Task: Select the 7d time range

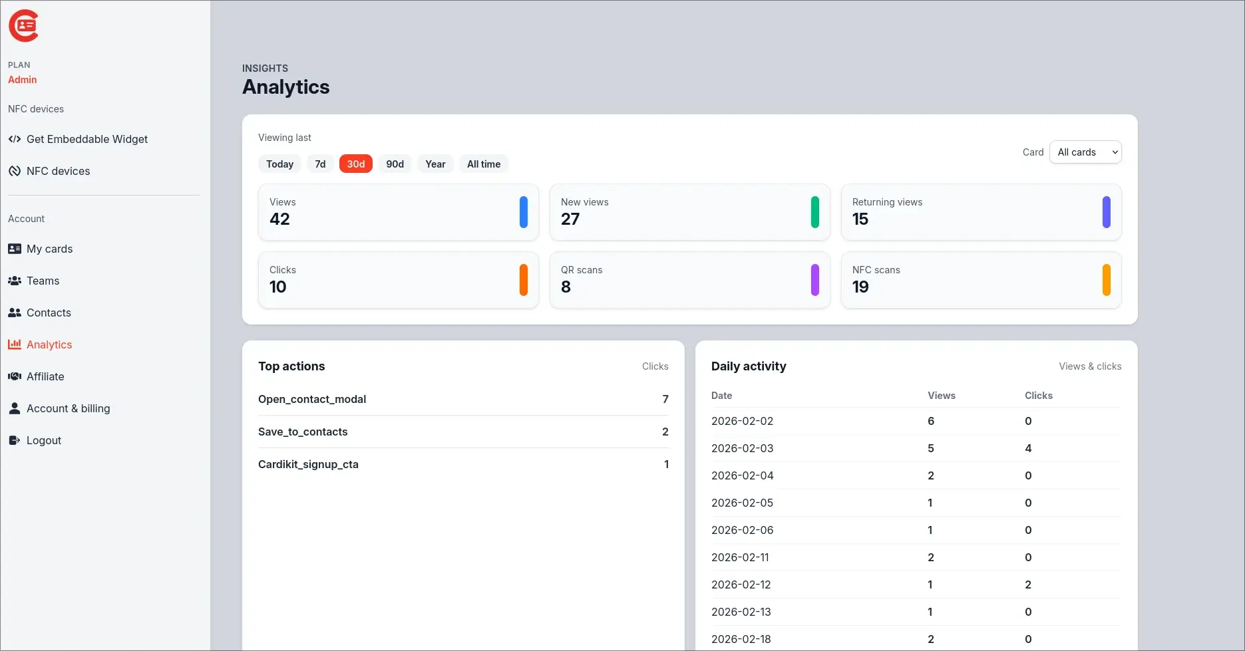Action: (x=320, y=164)
